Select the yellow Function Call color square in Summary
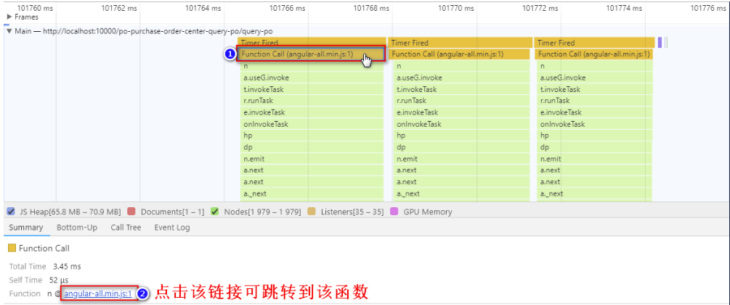The image size is (730, 305). click(x=12, y=248)
